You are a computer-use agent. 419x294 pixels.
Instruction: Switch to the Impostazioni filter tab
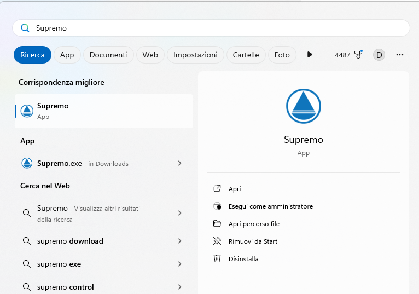[x=195, y=55]
